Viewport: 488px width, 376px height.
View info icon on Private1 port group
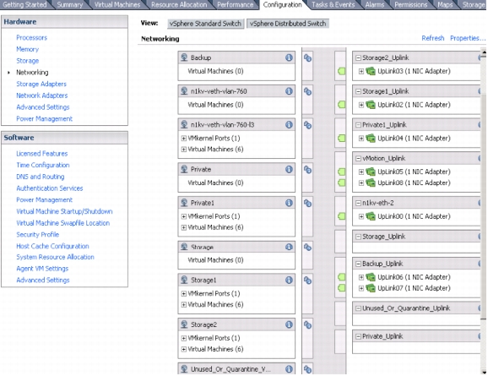coord(289,203)
